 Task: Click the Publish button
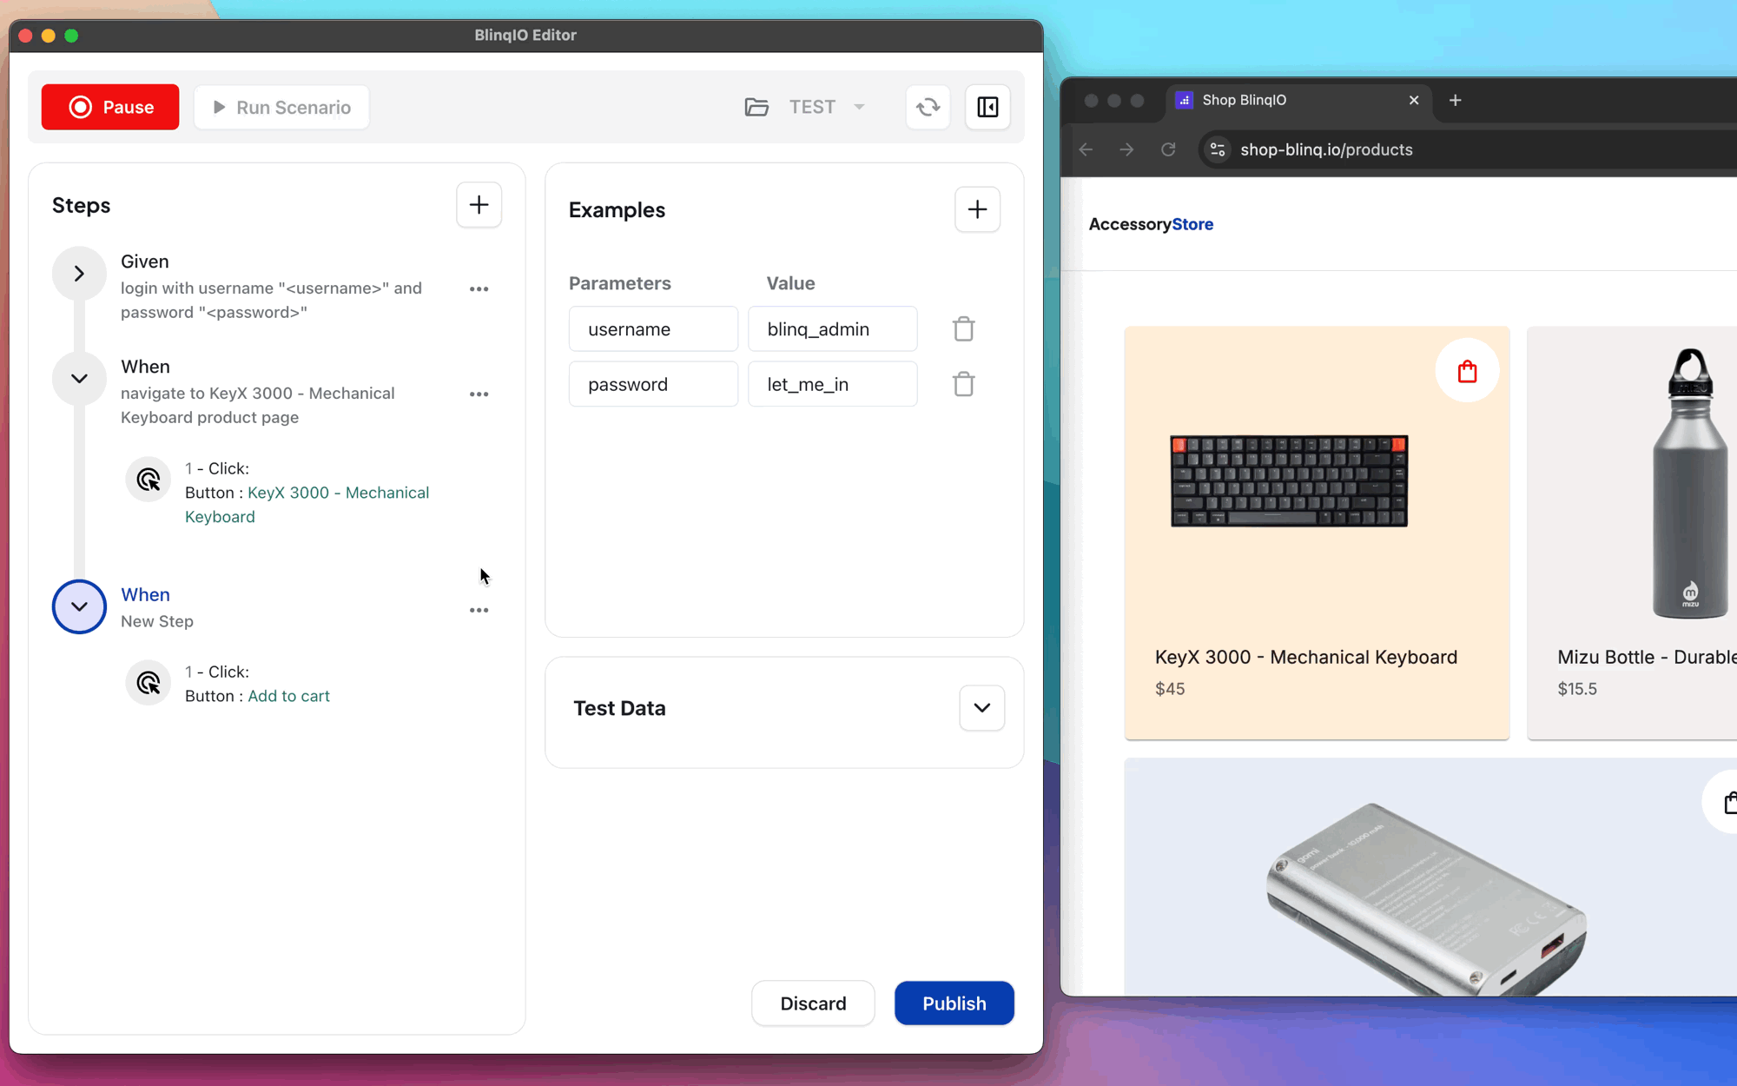(x=953, y=1003)
